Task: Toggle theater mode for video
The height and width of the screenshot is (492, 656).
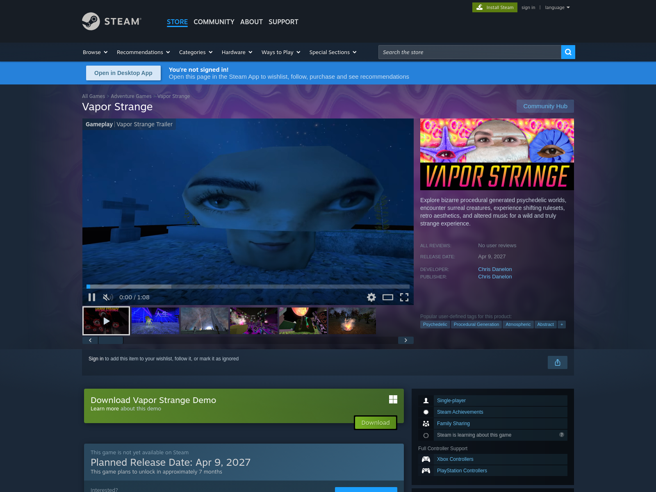Action: click(388, 297)
